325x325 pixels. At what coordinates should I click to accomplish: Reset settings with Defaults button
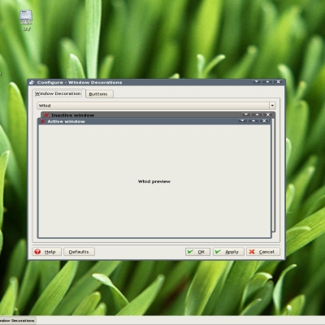79,252
